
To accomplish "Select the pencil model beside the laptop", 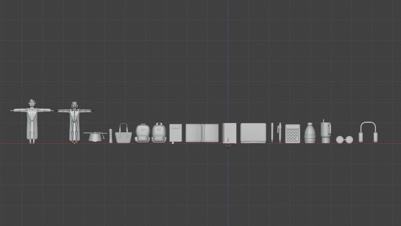I will pos(272,133).
